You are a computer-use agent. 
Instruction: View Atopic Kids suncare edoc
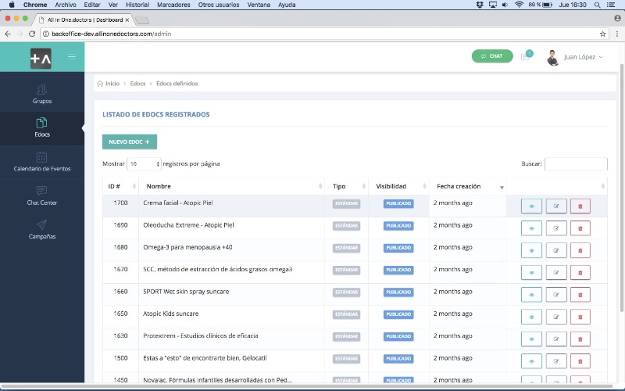[x=531, y=317]
